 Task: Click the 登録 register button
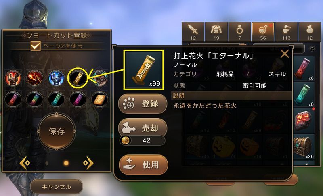pos(143,104)
